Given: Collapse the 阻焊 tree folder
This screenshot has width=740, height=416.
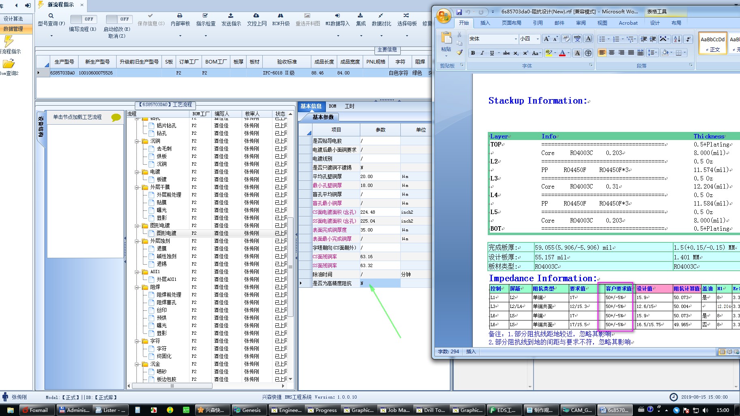Looking at the screenshot, I should coord(137,287).
